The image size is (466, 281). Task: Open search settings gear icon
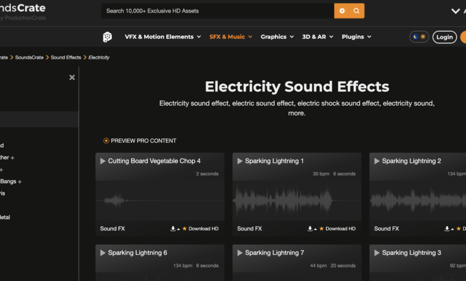pos(342,11)
